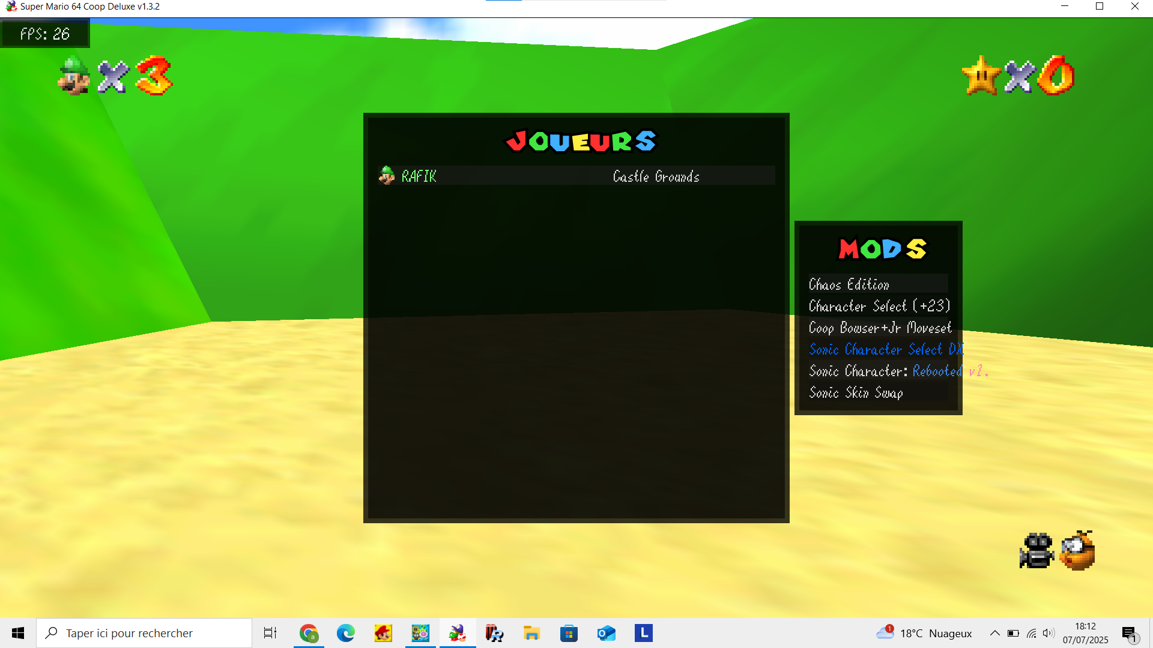Screen dimensions: 1153x648
Task: Open the notification center icon
Action: click(x=1130, y=634)
